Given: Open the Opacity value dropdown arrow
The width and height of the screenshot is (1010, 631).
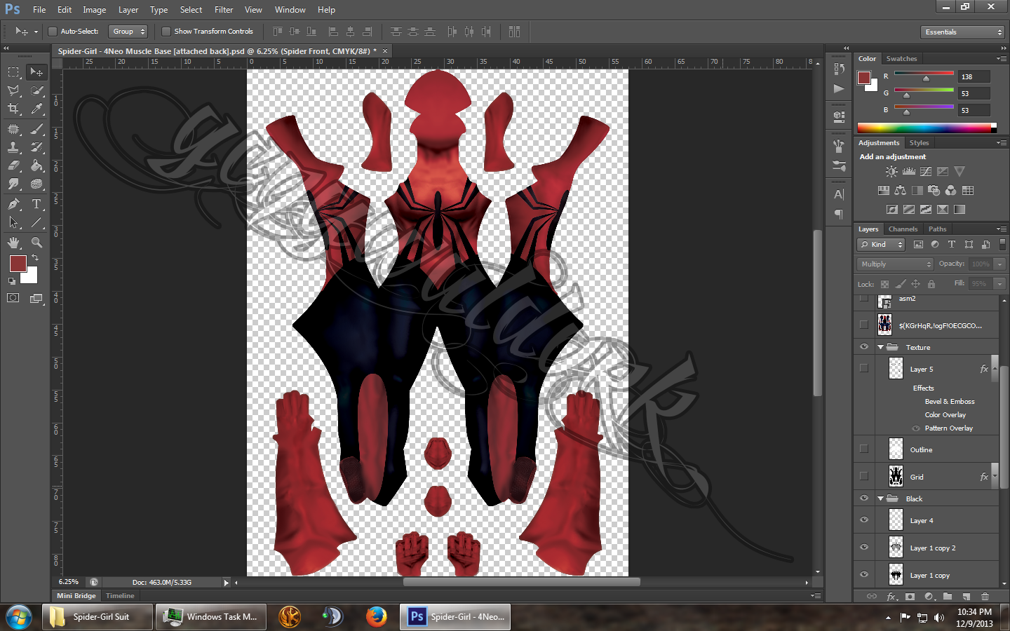Looking at the screenshot, I should coord(999,264).
